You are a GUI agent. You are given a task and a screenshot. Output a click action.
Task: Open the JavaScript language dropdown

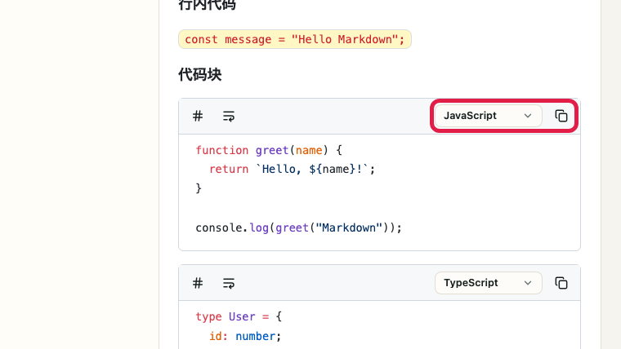click(488, 116)
